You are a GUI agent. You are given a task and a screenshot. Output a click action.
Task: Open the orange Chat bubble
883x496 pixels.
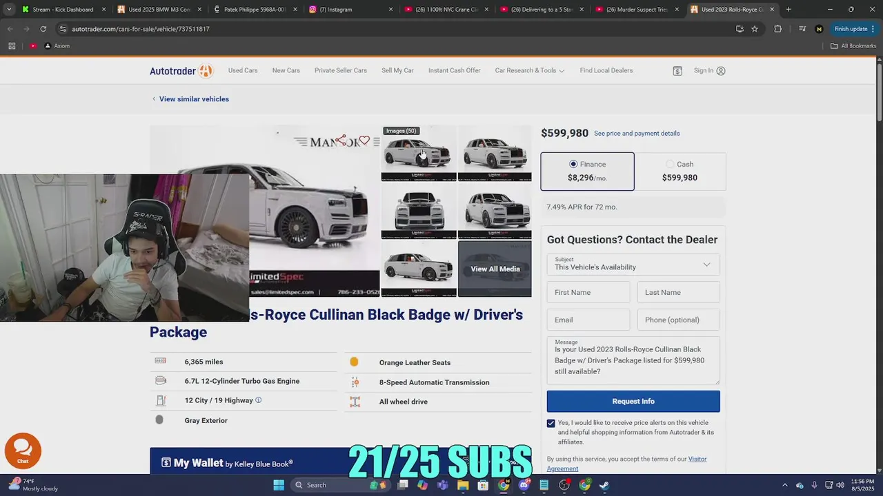point(23,450)
